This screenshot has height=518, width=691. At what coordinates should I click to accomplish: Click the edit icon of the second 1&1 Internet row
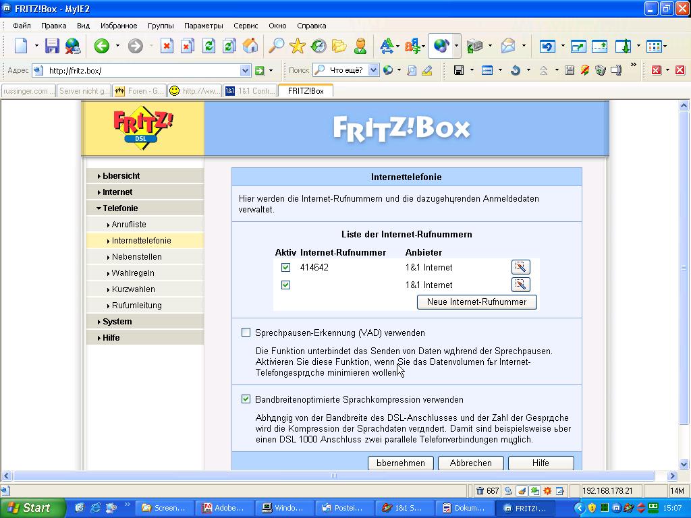pyautogui.click(x=520, y=285)
